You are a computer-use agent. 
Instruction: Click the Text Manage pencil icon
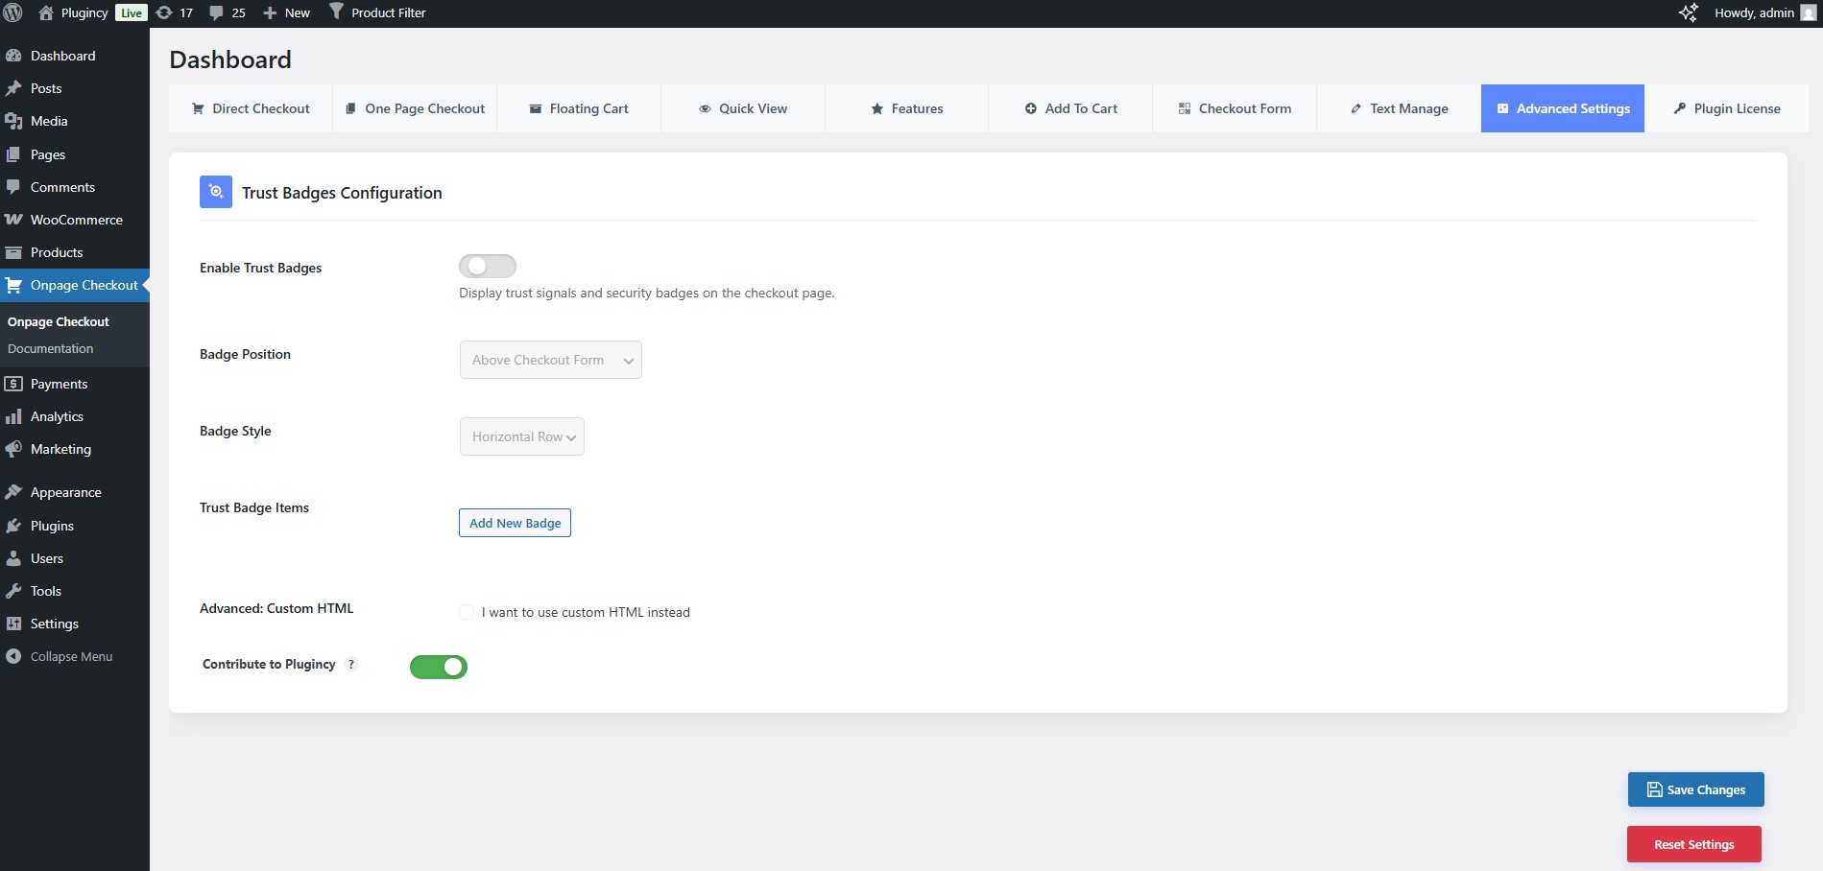tap(1355, 108)
